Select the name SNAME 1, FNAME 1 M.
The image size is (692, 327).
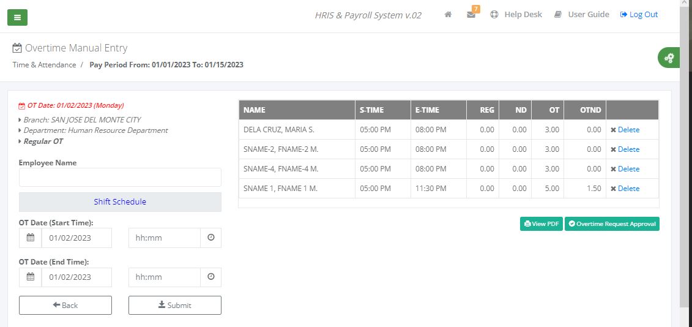[280, 189]
